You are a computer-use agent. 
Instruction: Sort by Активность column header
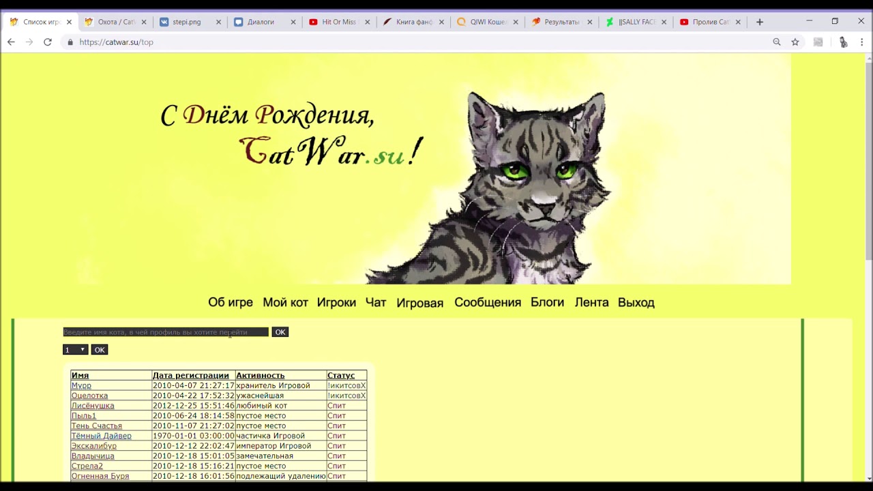click(x=261, y=375)
